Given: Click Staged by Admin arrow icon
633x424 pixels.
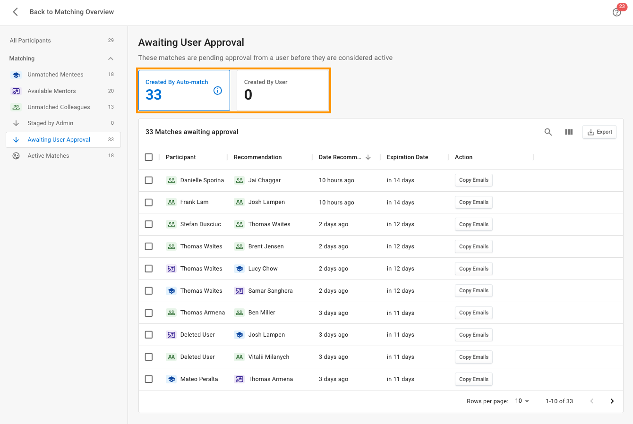Looking at the screenshot, I should (16, 123).
